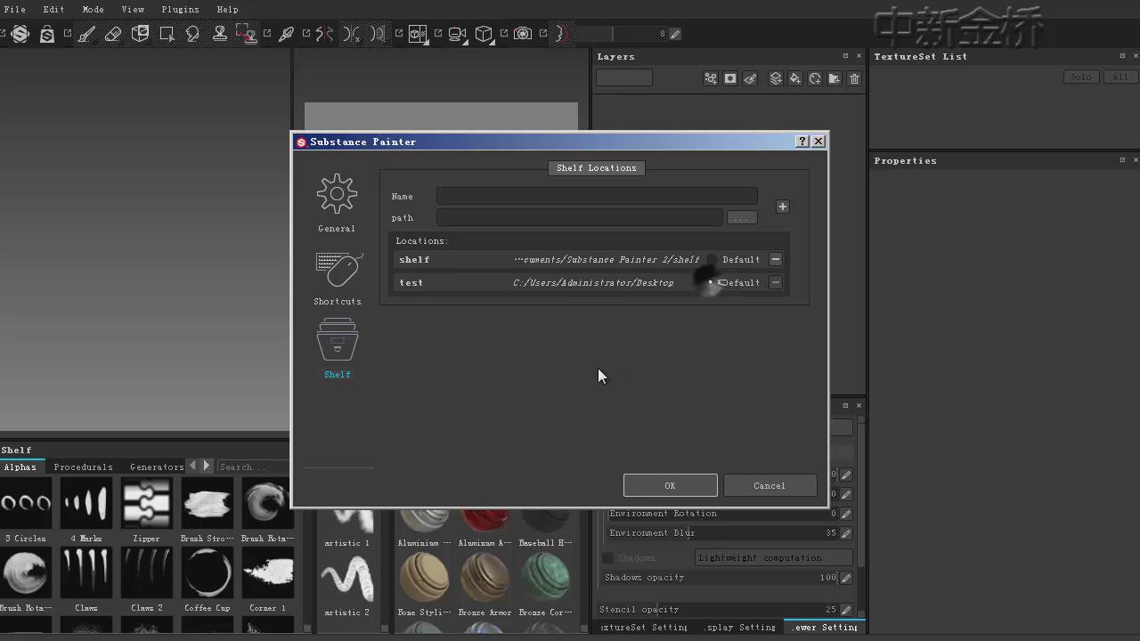Add a fill layer in the Layers panel
The width and height of the screenshot is (1140, 641).
795,78
